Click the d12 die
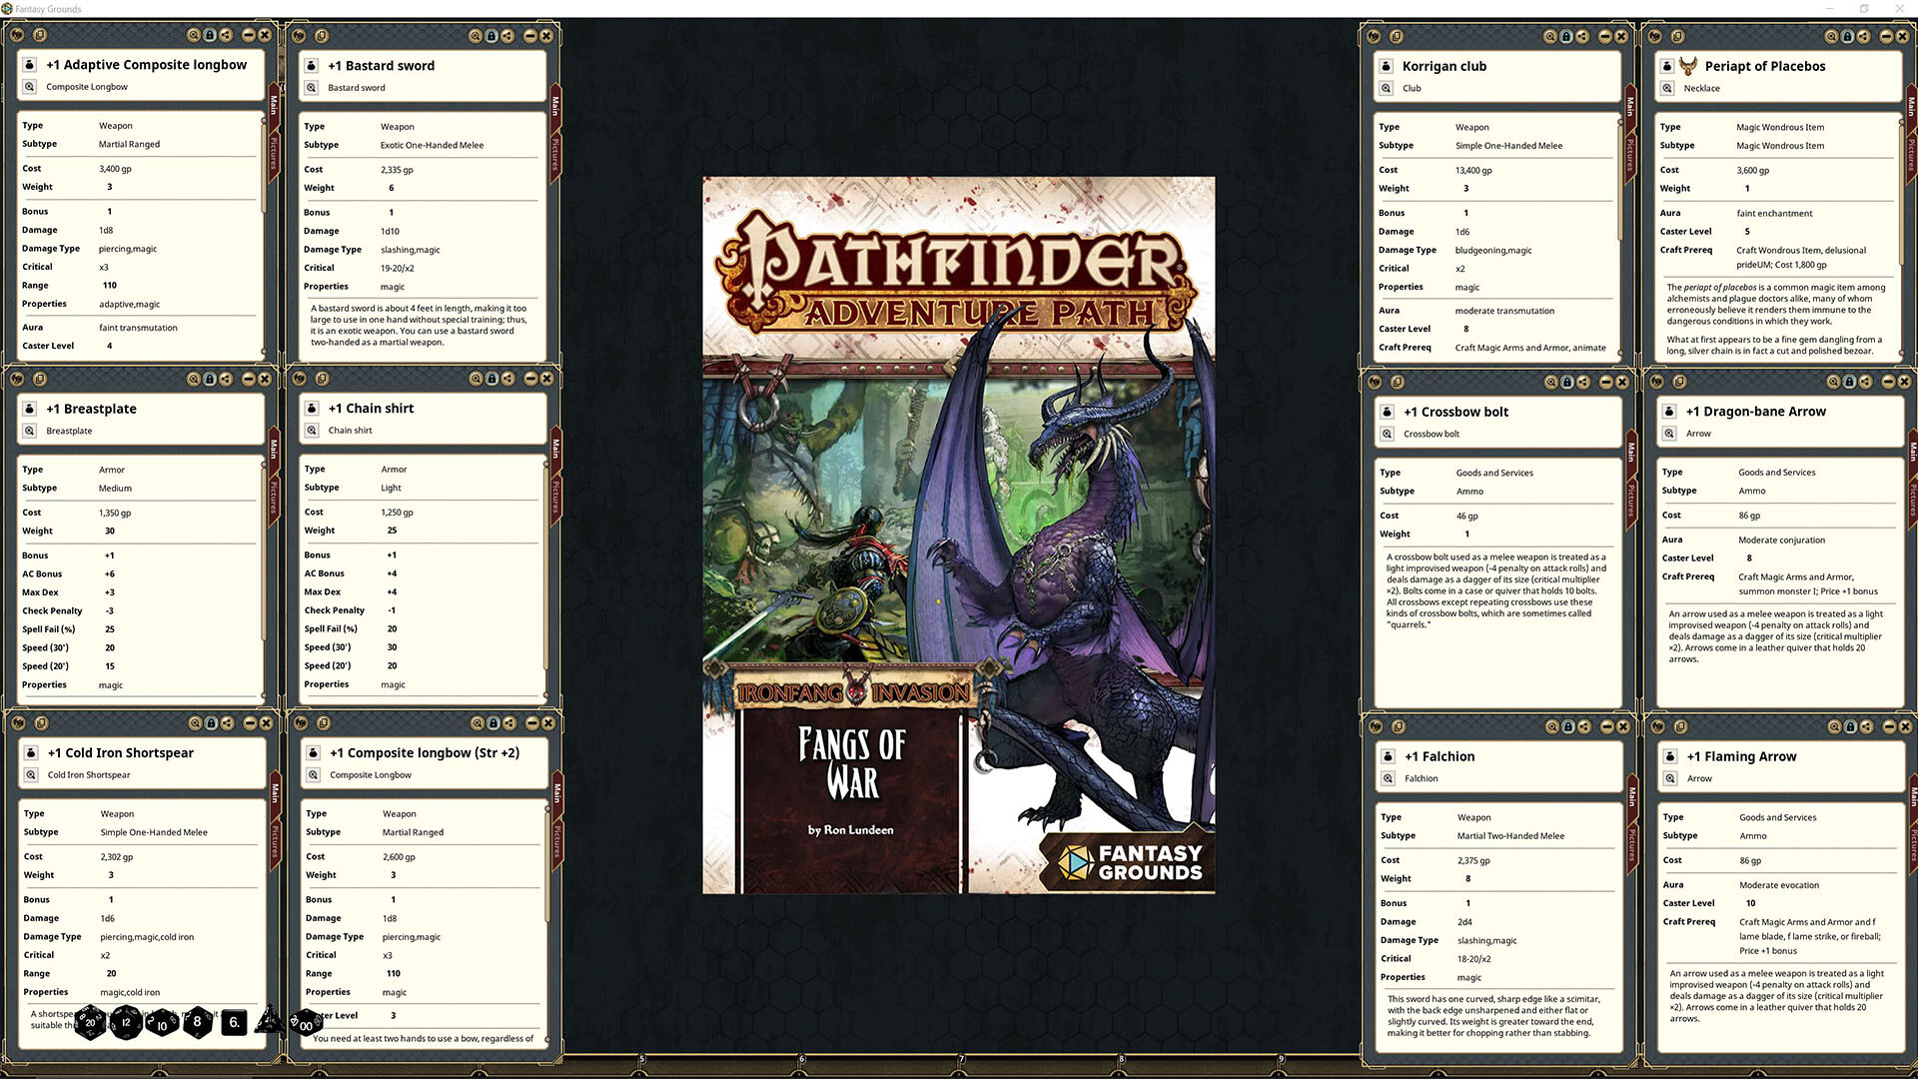This screenshot has width=1918, height=1079. pos(126,1022)
